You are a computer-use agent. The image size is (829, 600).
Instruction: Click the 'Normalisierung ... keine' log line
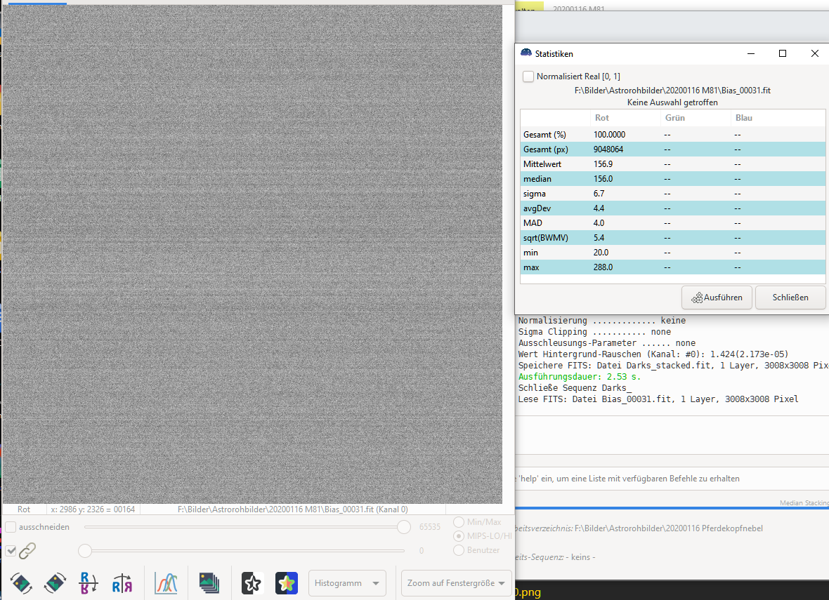(x=601, y=321)
